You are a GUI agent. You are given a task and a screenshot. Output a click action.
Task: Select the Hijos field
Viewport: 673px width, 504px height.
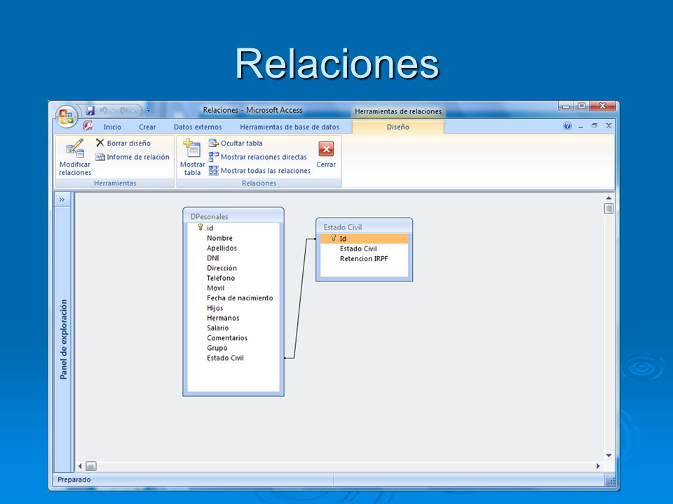(234, 308)
